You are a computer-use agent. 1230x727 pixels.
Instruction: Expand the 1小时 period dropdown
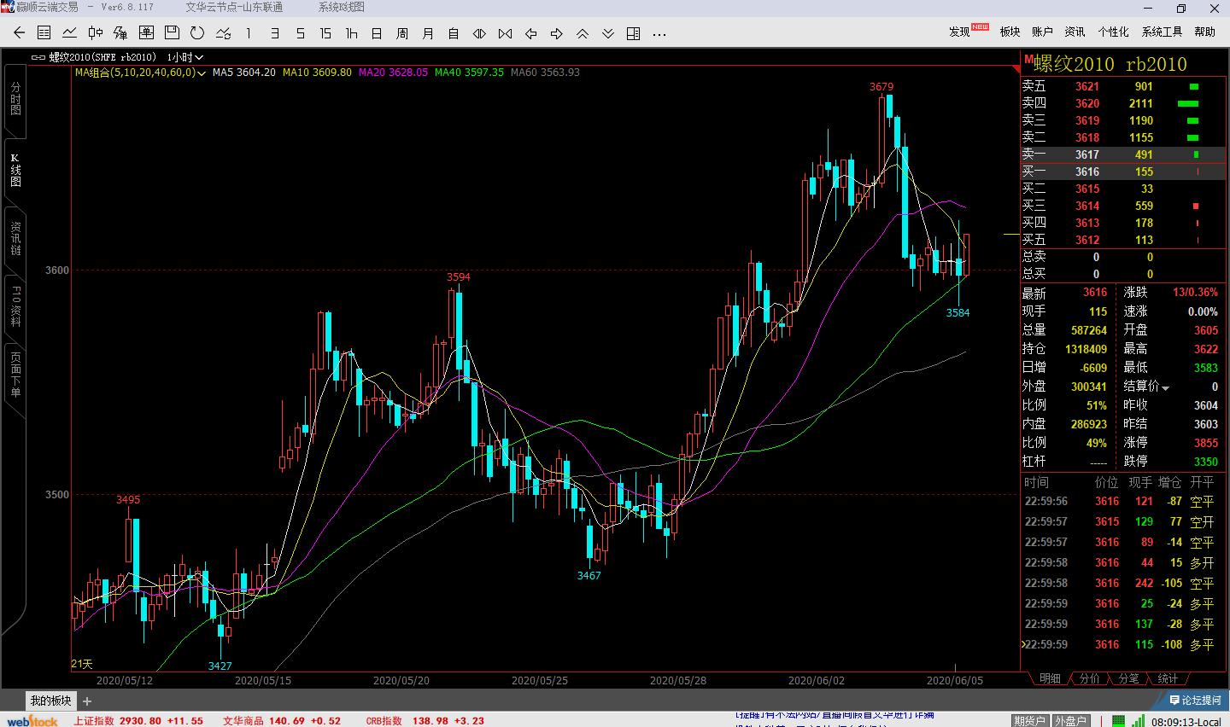point(185,57)
